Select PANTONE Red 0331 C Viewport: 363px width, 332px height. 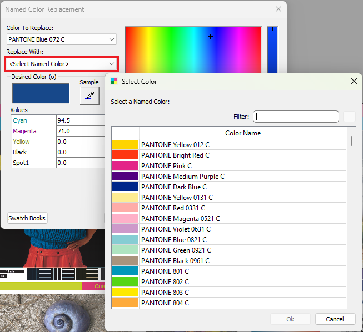coord(228,208)
